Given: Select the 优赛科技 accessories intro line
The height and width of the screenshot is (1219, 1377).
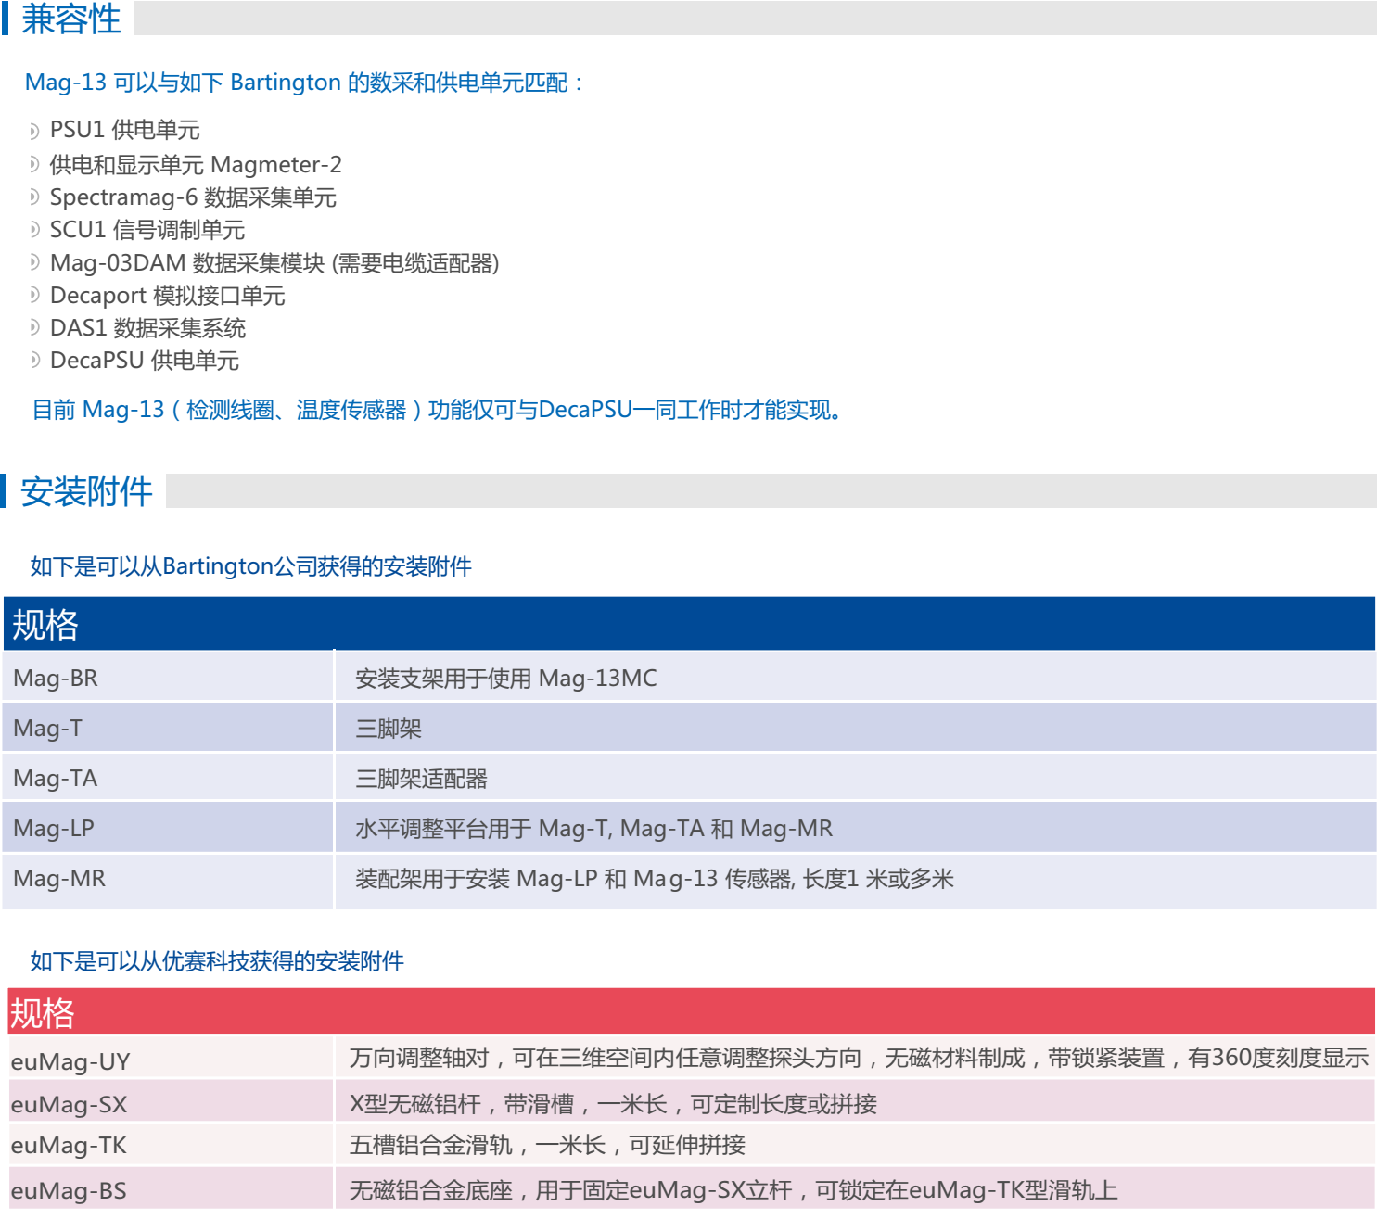Looking at the screenshot, I should click(217, 961).
